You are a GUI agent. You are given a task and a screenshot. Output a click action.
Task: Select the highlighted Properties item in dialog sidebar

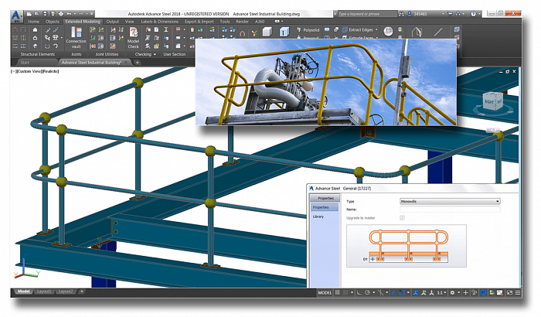325,207
